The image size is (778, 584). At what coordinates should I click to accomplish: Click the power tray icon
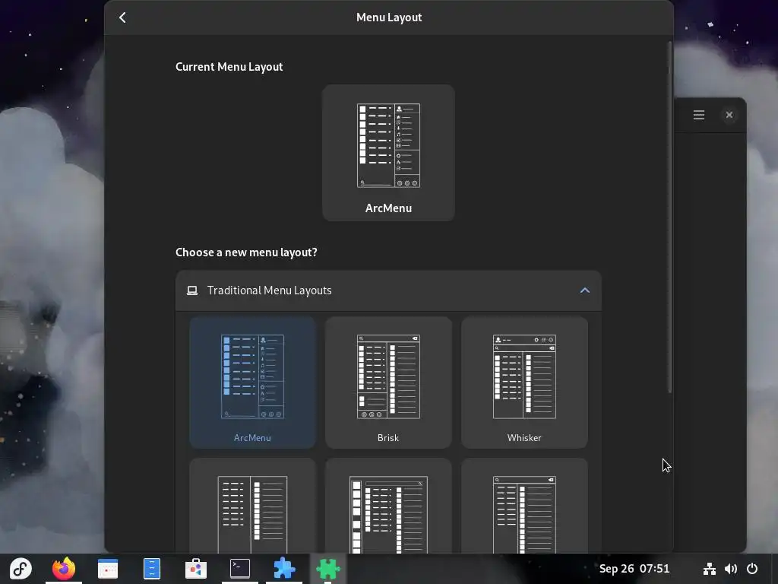[752, 569]
